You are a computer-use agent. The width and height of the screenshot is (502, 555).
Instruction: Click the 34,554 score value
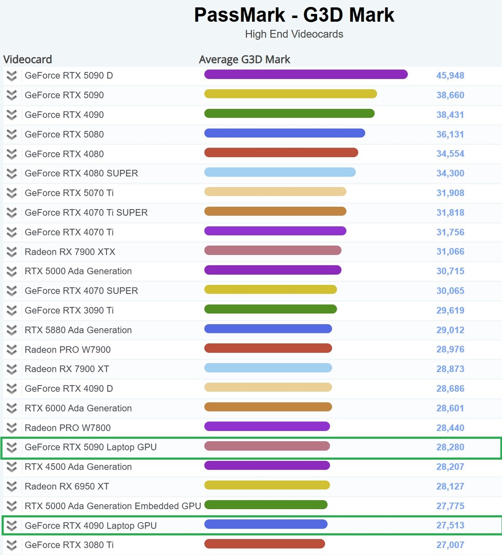pos(450,154)
